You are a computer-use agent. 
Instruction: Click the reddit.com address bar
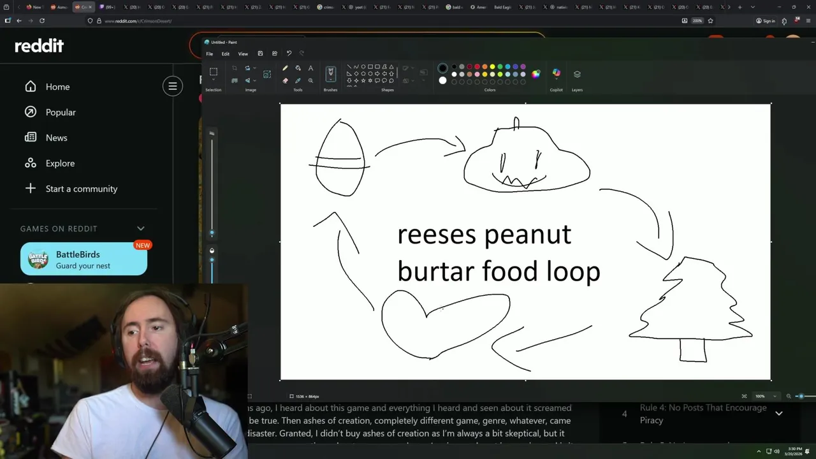point(382,20)
